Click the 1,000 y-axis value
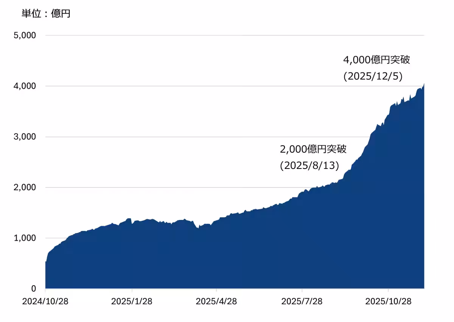This screenshot has width=454, height=322. click(25, 238)
